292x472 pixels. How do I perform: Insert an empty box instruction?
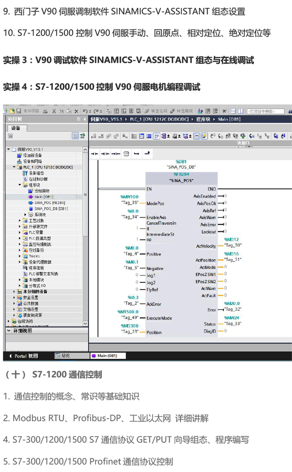126,154
